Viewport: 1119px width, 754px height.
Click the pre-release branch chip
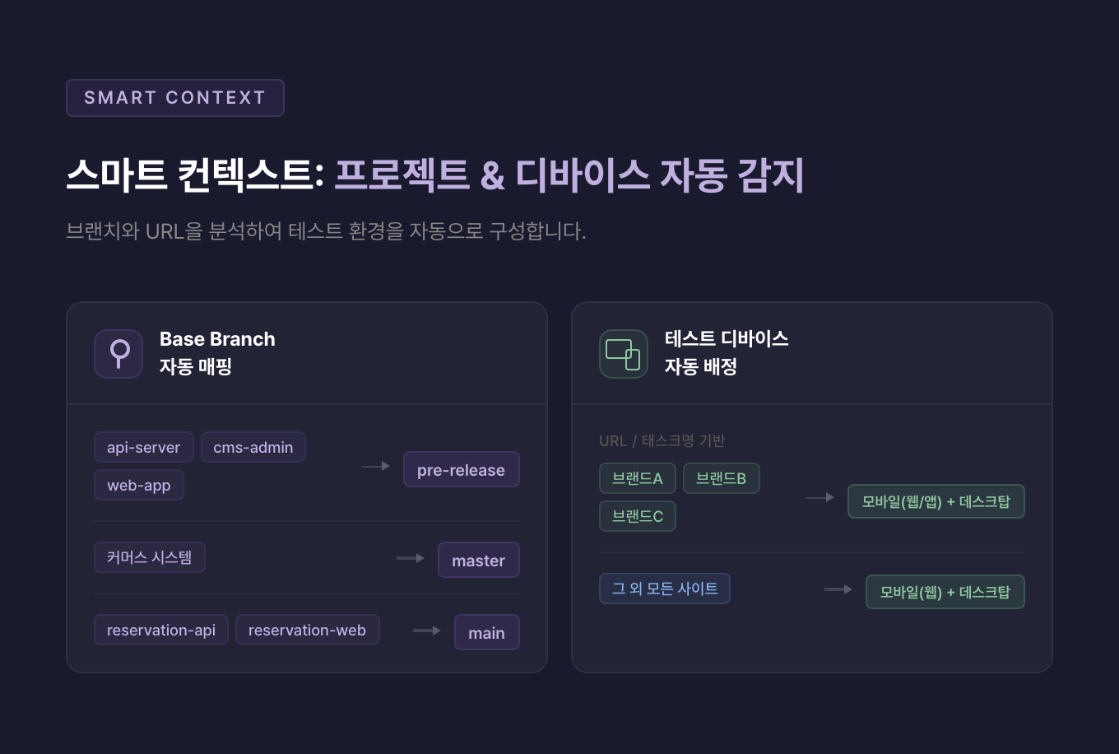point(461,470)
